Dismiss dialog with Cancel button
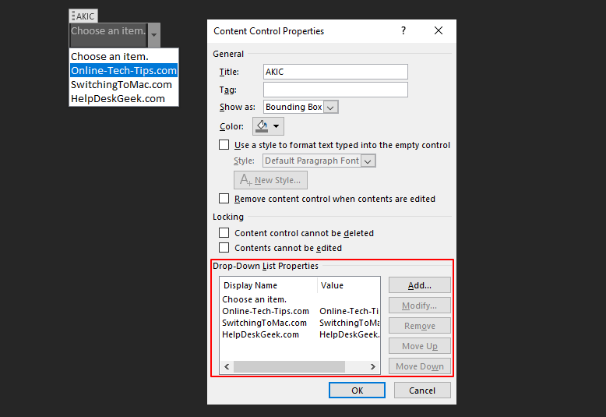Viewport: 606px width, 417px height. (x=422, y=390)
